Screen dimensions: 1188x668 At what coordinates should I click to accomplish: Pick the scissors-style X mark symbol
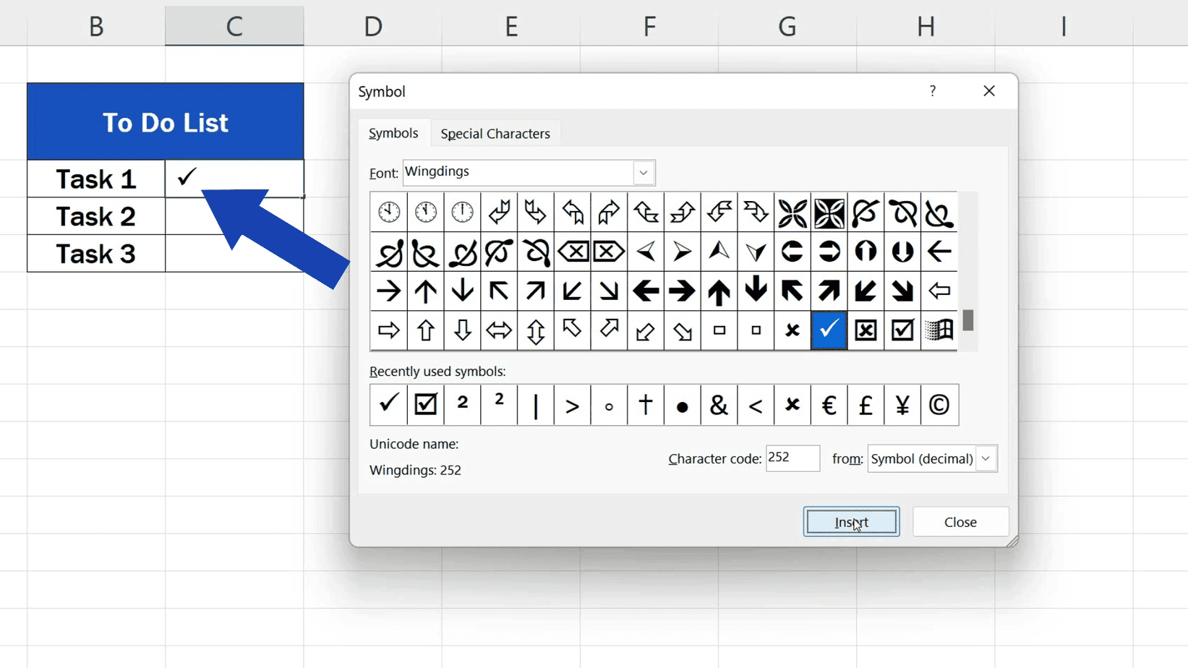tap(792, 330)
